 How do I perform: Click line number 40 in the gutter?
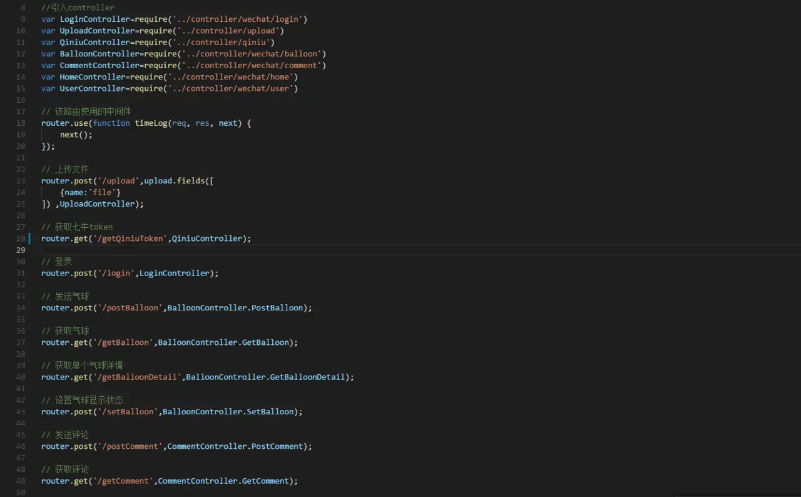click(21, 377)
